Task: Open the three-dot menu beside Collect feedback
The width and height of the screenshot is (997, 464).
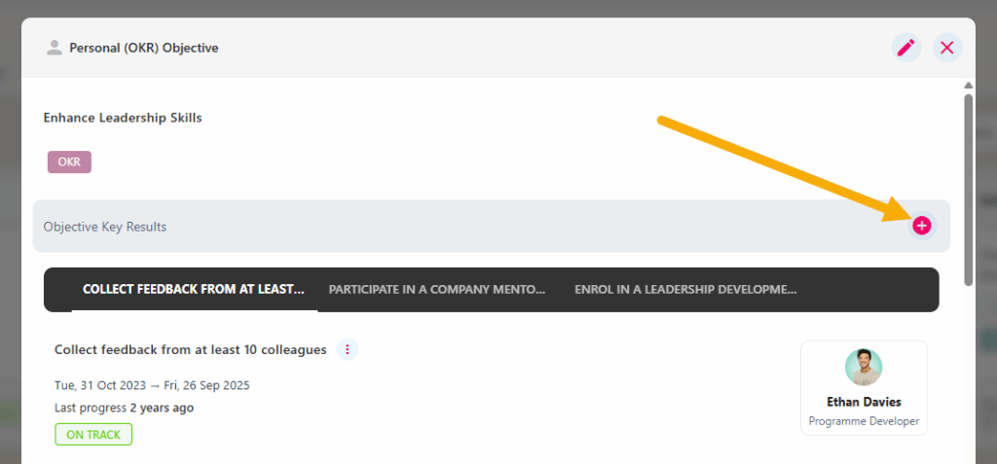Action: pyautogui.click(x=348, y=349)
